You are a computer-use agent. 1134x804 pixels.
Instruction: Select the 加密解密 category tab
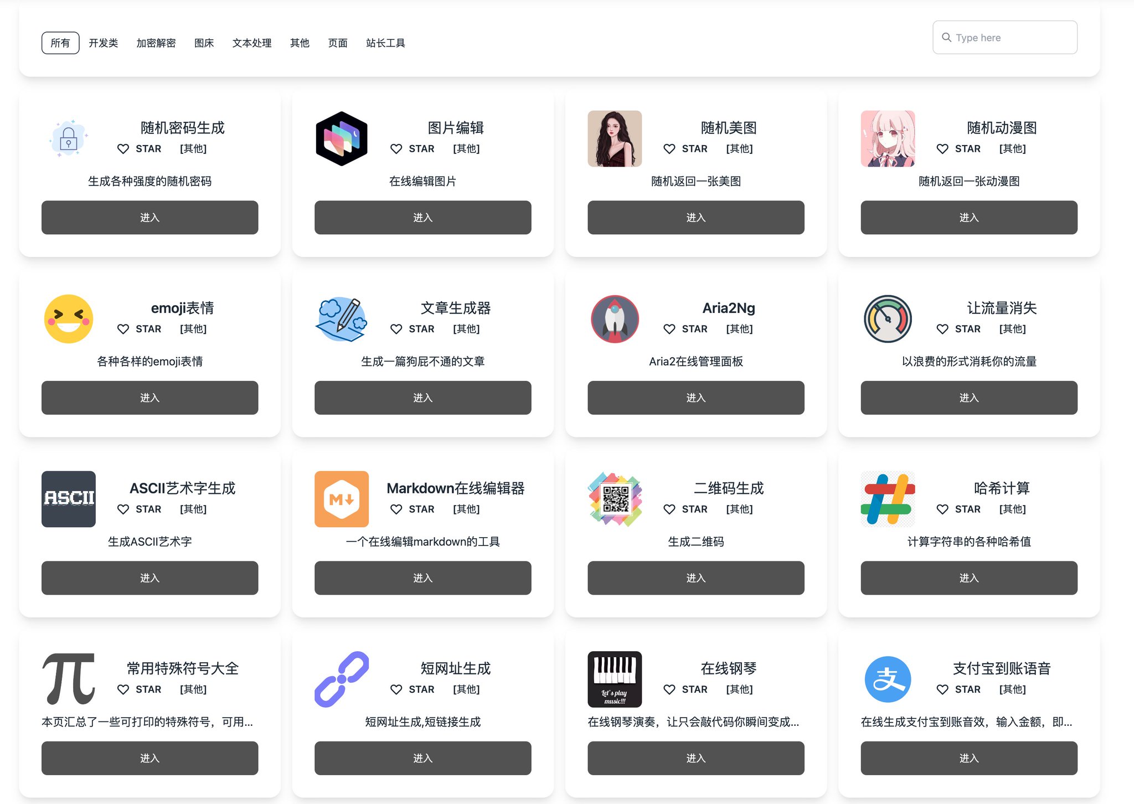pyautogui.click(x=156, y=43)
